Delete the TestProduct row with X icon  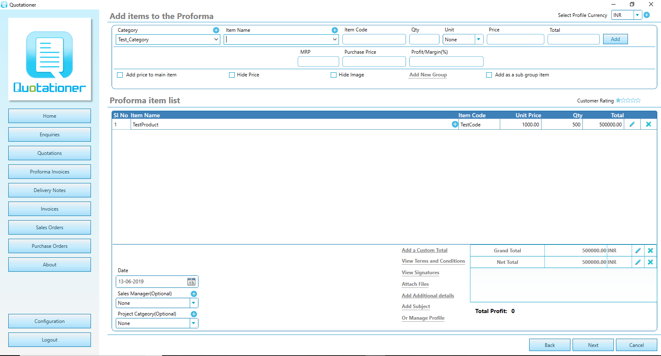(649, 124)
